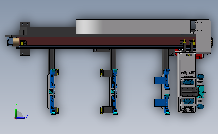Image resolution: width=218 pixels, height=134 pixels.
Task: Select the red part below the right end plate
Action: 199,56
